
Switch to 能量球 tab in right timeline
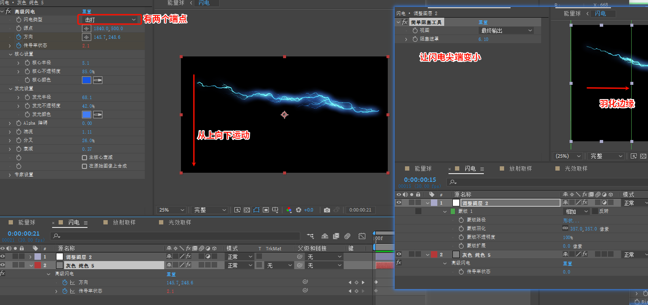423,168
